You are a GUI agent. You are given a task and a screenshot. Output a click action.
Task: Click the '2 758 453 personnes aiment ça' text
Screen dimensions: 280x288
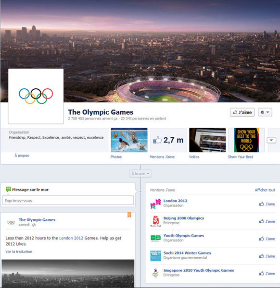[x=92, y=119]
